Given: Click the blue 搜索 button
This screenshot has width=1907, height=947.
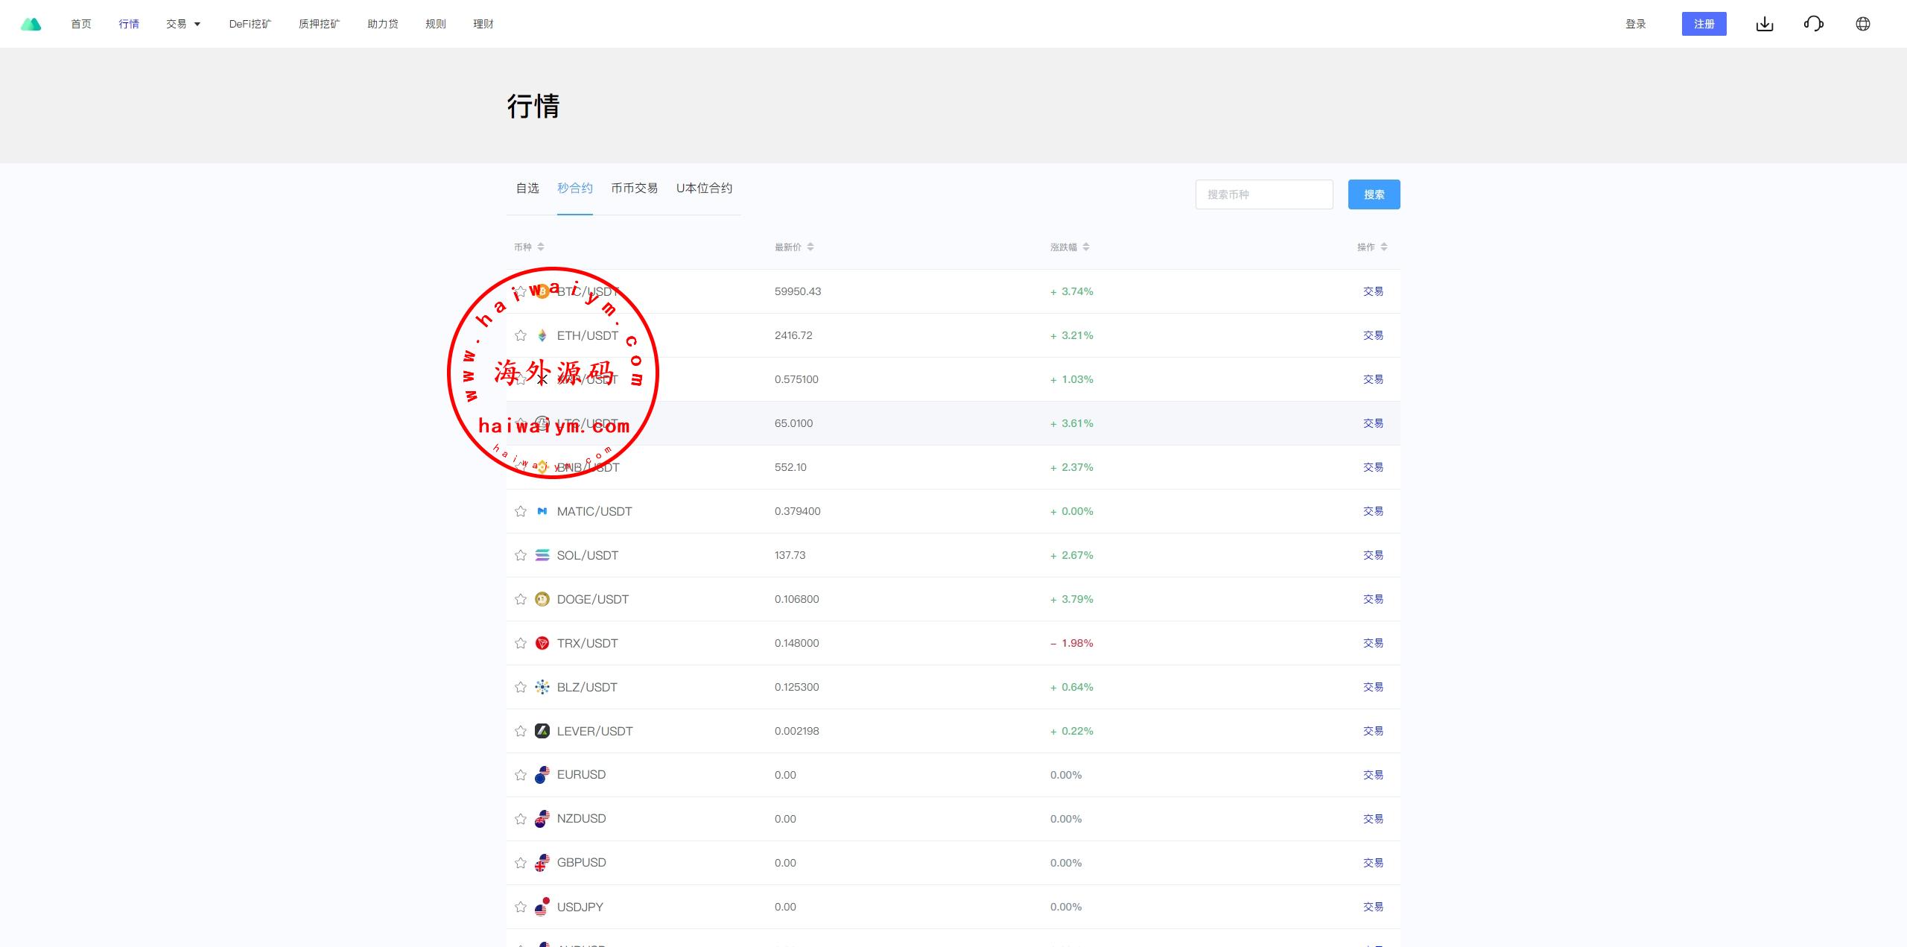Looking at the screenshot, I should coord(1374,194).
